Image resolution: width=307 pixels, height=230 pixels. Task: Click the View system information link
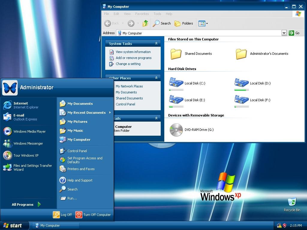(133, 52)
